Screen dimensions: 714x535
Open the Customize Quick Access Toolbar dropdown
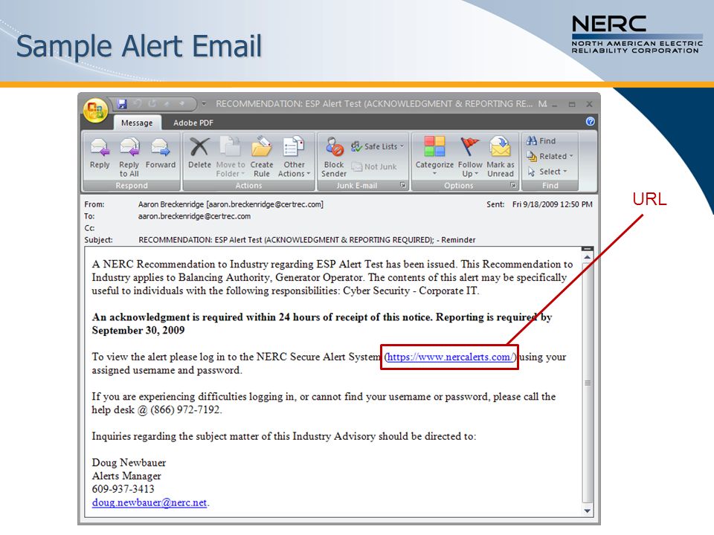(x=204, y=104)
